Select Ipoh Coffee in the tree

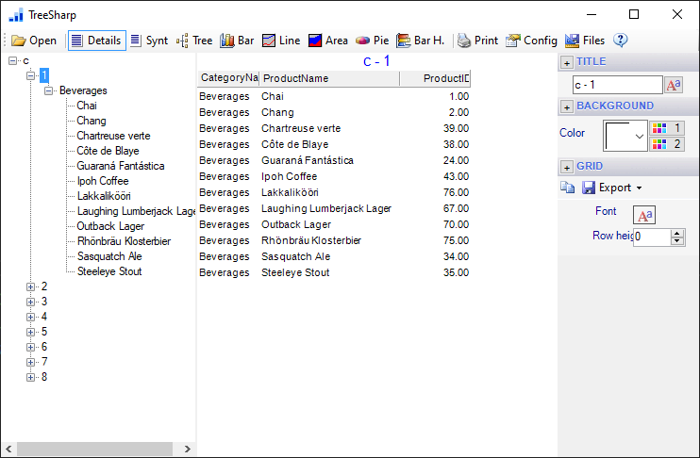[x=103, y=181]
